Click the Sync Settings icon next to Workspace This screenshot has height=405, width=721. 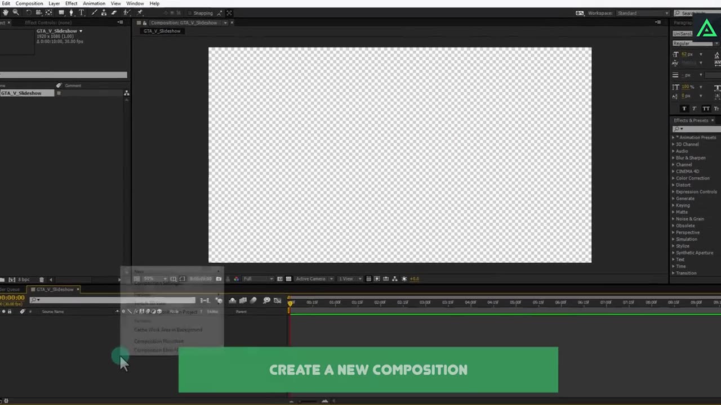click(580, 13)
